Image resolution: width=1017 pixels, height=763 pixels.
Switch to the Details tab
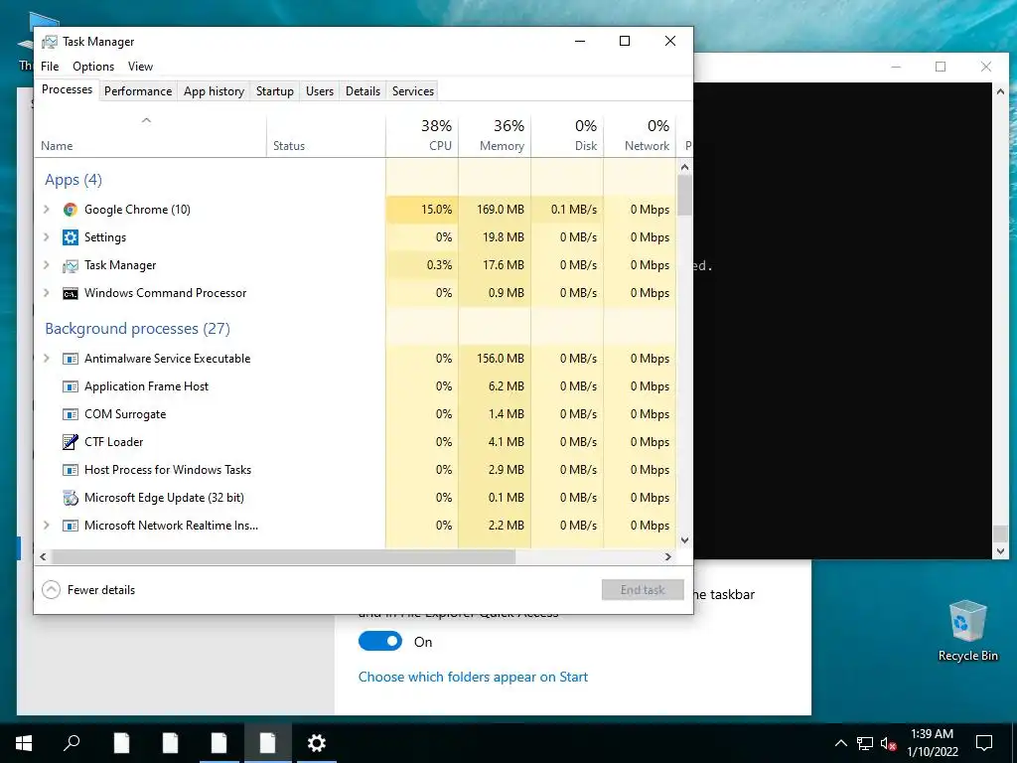click(x=363, y=91)
